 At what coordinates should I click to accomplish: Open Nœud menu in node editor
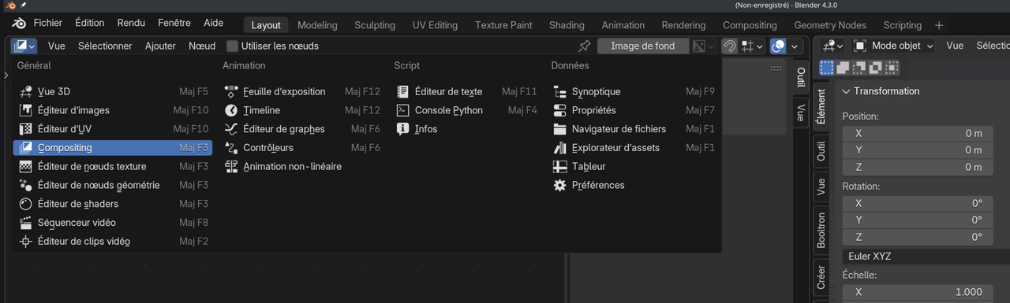click(202, 46)
